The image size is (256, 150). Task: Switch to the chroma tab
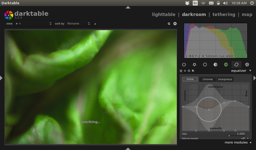(207, 79)
